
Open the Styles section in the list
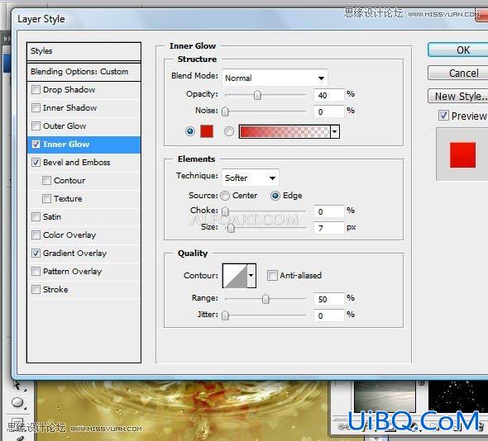[84, 51]
